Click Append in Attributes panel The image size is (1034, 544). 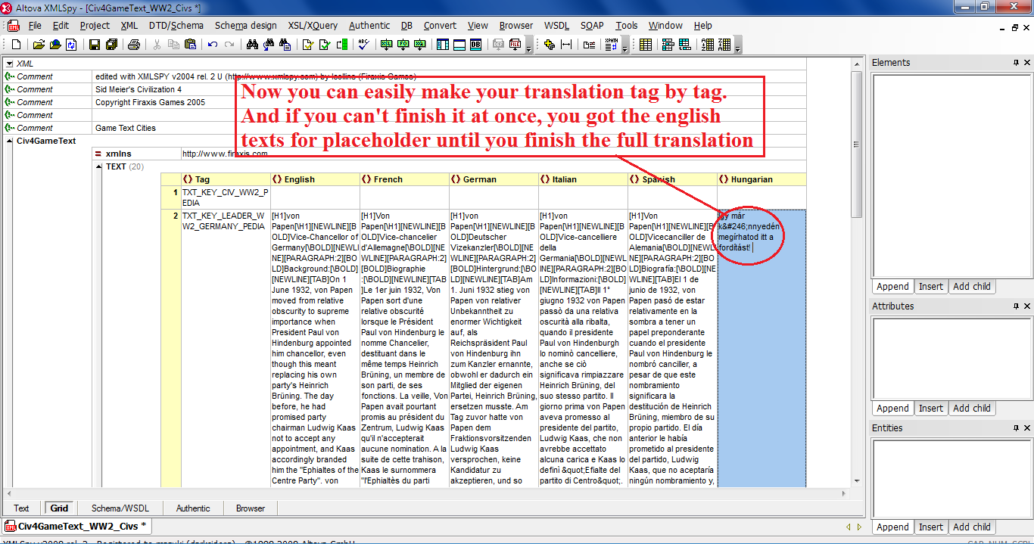(892, 409)
